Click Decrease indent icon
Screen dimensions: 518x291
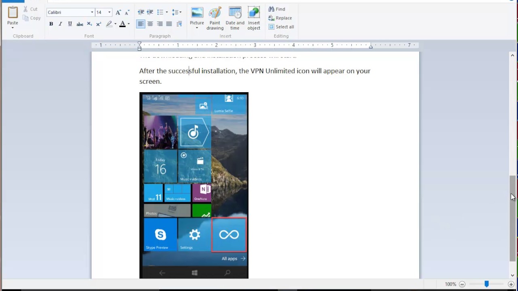(x=141, y=12)
